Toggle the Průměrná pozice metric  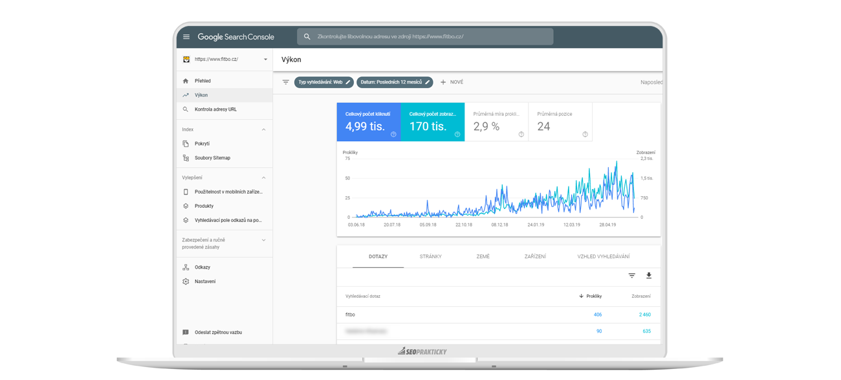560,122
